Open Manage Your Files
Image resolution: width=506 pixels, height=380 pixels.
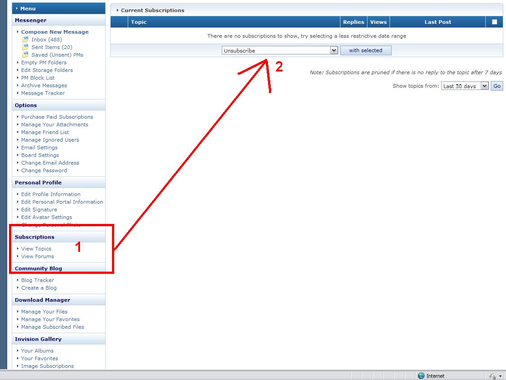(44, 312)
